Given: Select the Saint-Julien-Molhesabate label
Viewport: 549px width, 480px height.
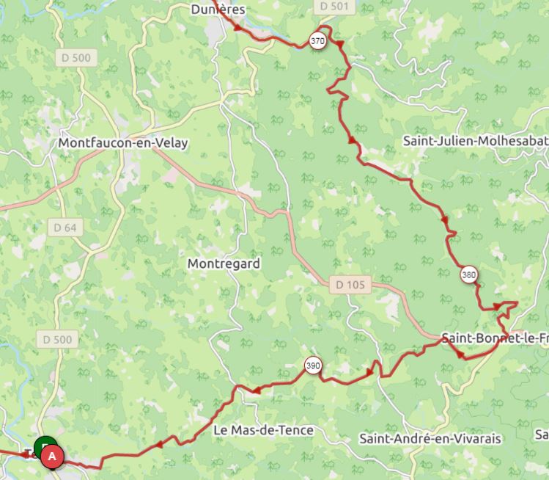Looking at the screenshot, I should 476,141.
